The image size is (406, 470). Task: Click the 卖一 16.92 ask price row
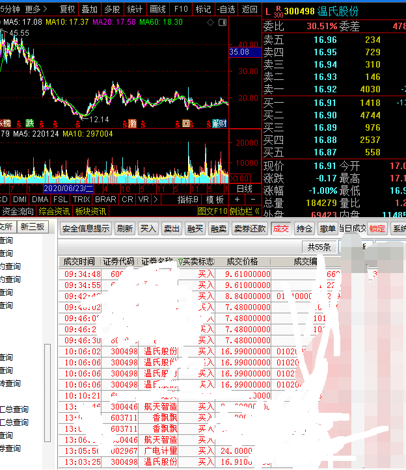pos(334,89)
